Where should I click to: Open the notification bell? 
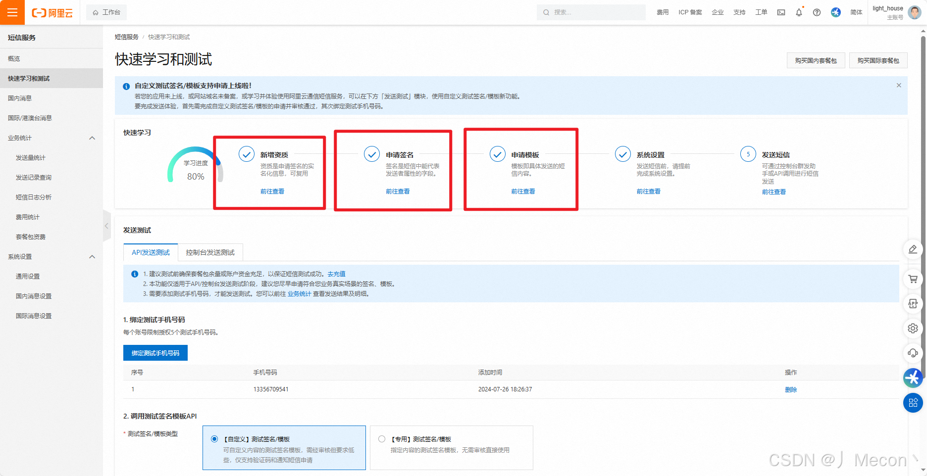tap(799, 12)
